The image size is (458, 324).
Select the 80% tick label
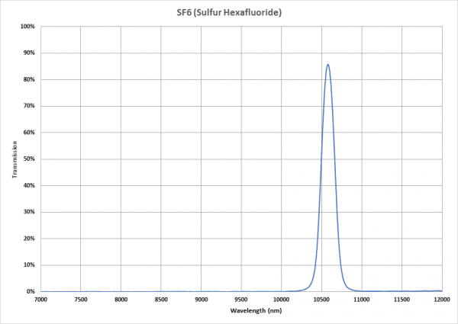29,80
